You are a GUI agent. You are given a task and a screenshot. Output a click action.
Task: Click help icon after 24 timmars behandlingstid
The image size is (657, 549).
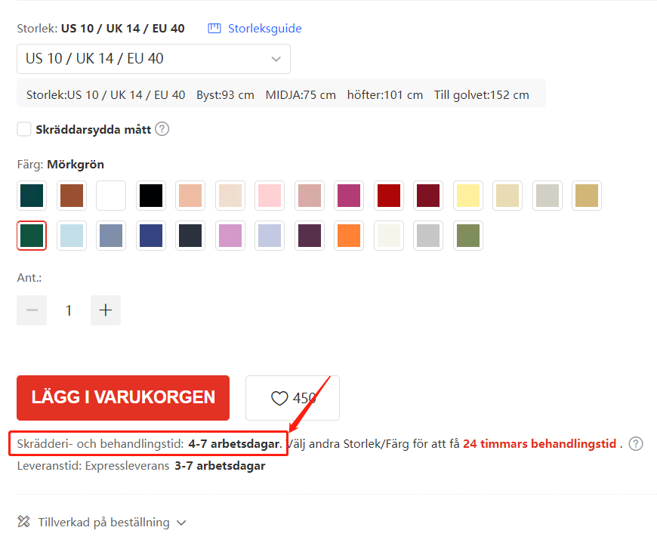pos(636,443)
